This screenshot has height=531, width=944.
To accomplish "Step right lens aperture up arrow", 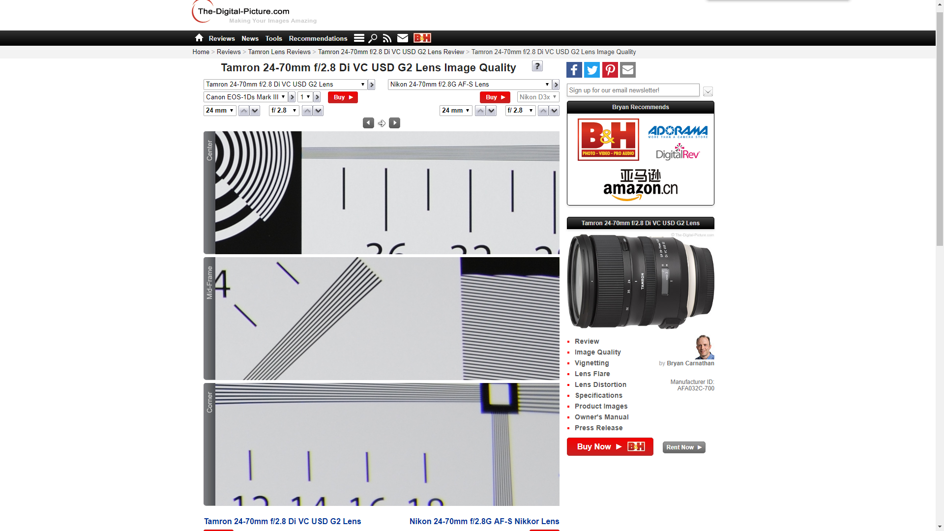I will point(543,111).
